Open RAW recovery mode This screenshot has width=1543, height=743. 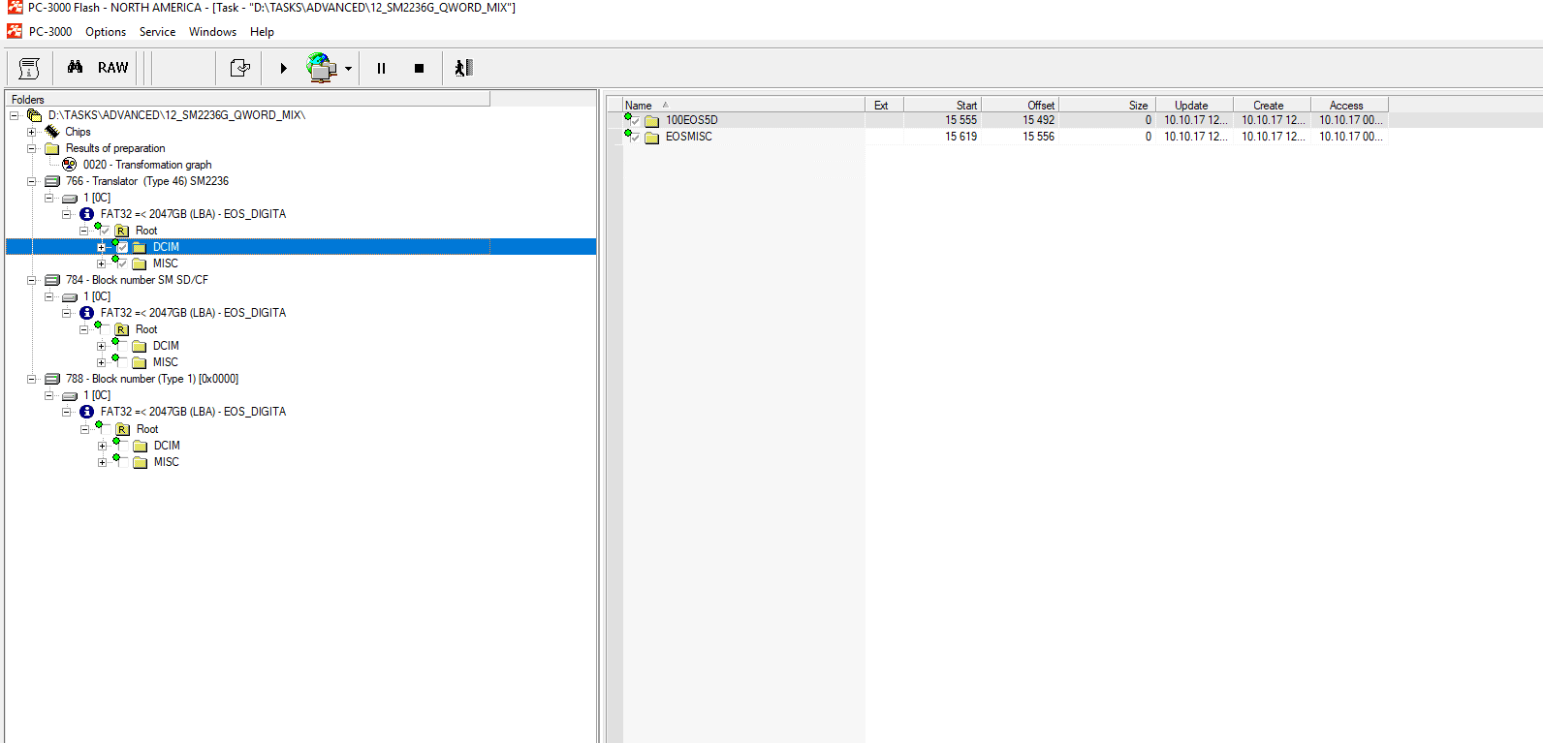point(112,68)
